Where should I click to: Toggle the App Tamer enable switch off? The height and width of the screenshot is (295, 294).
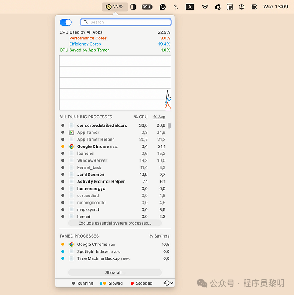tap(66, 22)
